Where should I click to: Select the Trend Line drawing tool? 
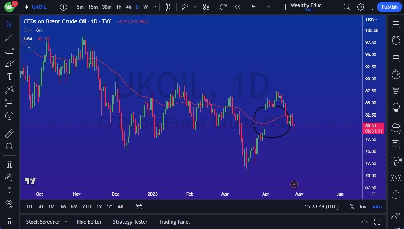coord(9,37)
